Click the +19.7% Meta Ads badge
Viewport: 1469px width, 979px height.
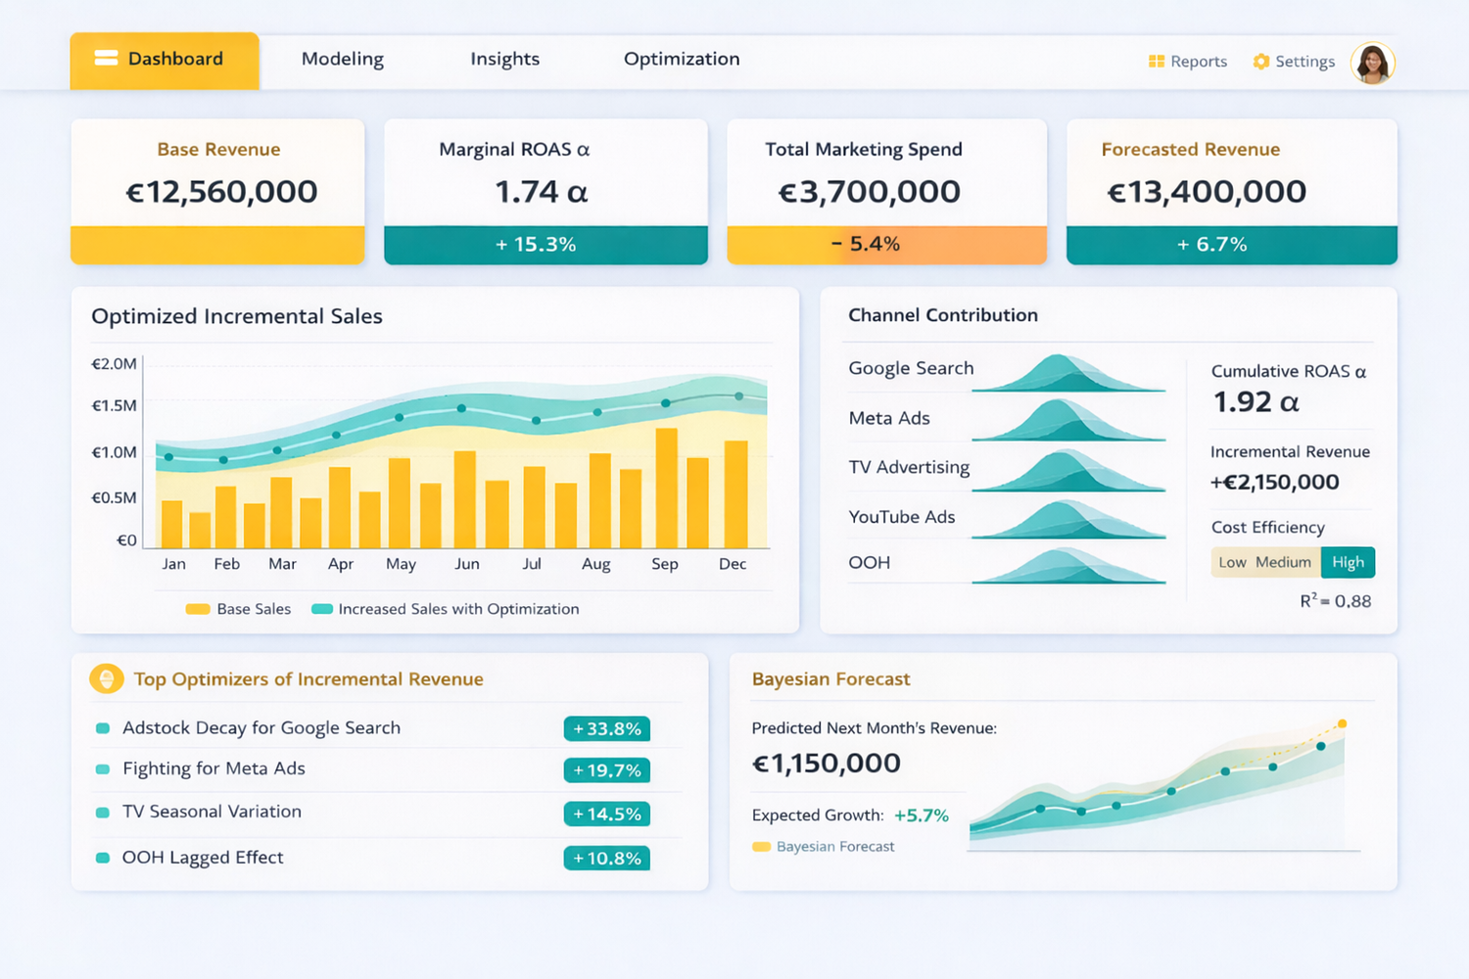tap(606, 770)
